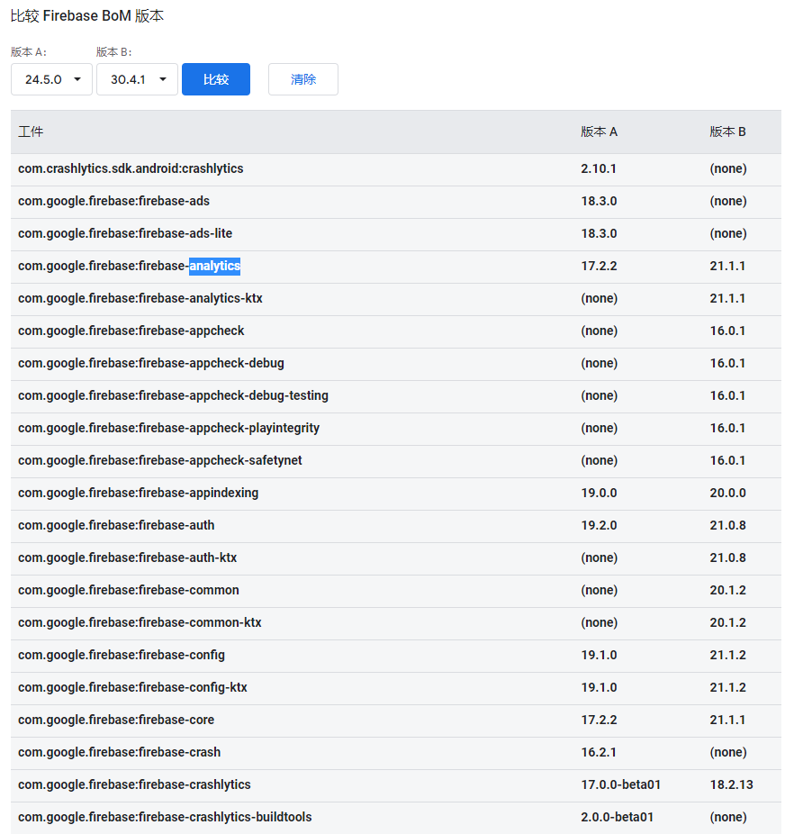
Task: Click the 版本 A: label above first dropdown
Action: 29,52
